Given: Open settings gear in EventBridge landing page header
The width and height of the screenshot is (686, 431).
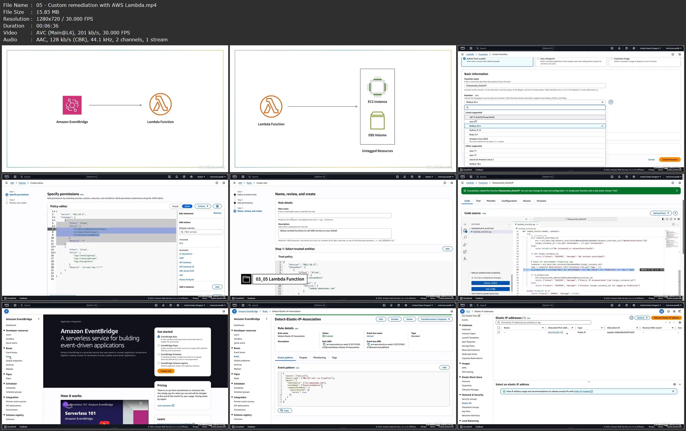Looking at the screenshot, I should [178, 305].
